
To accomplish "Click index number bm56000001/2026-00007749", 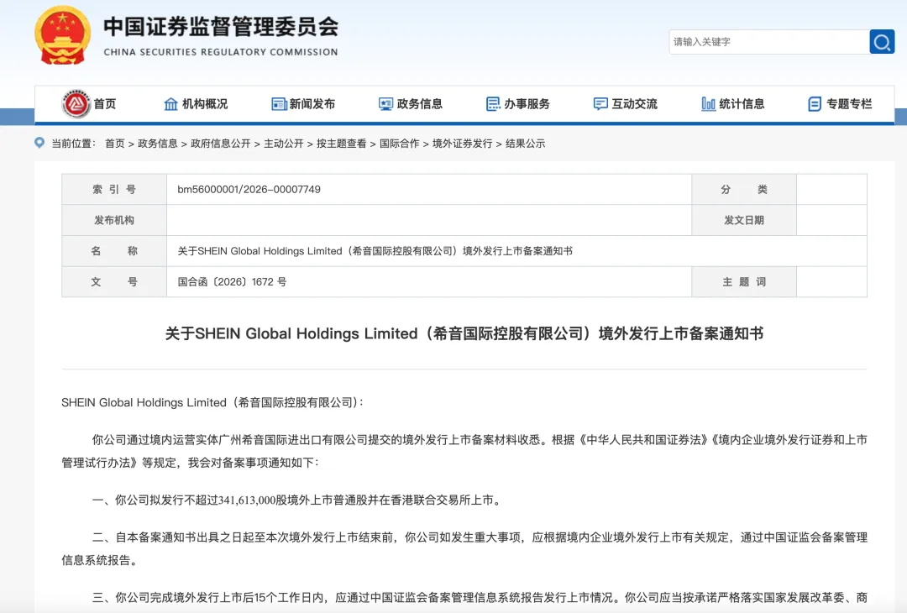I will pos(249,190).
